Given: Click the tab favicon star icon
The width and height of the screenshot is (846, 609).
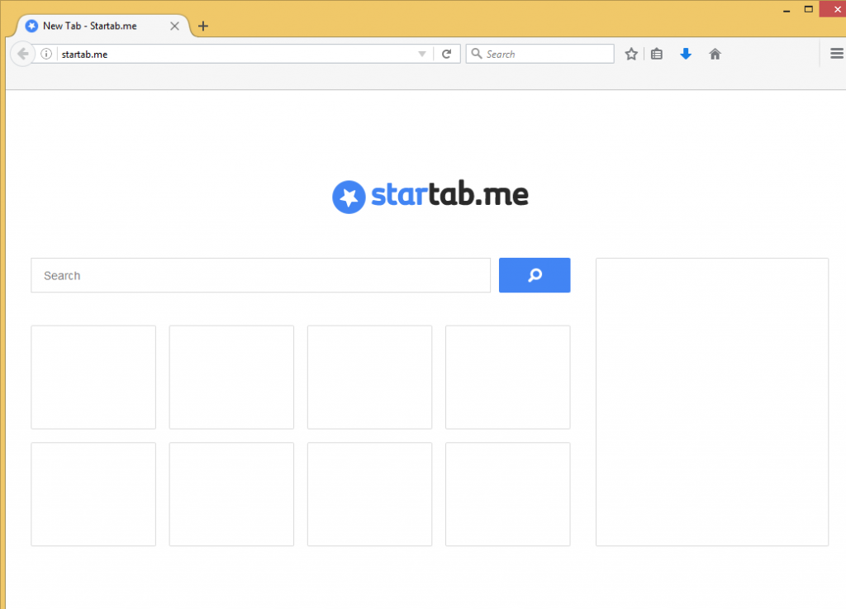Looking at the screenshot, I should pyautogui.click(x=32, y=26).
